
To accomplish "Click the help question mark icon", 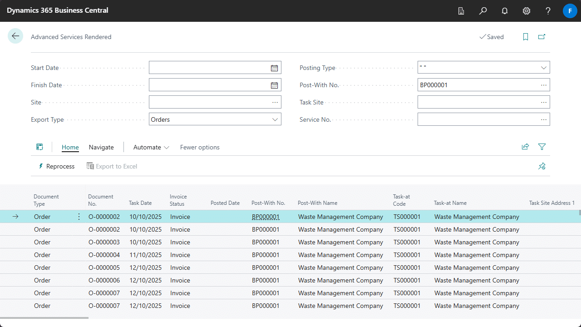I will click(548, 11).
